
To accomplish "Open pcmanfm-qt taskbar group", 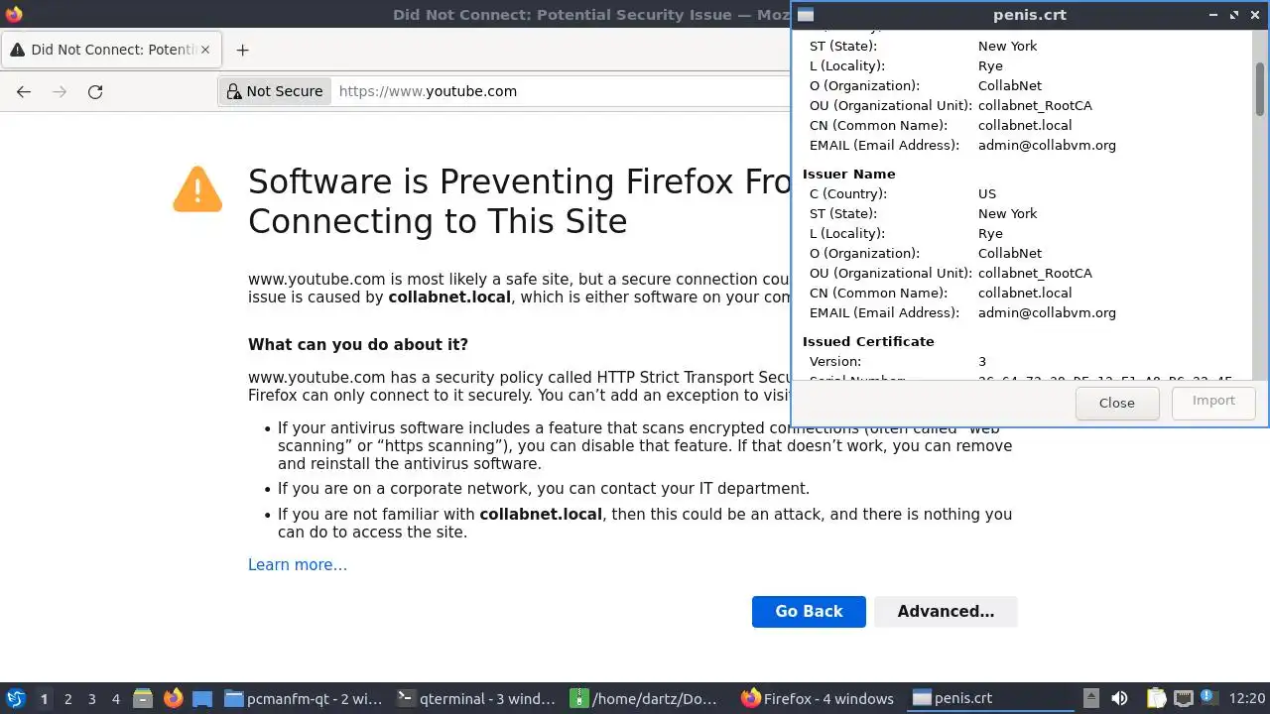I will click(304, 698).
